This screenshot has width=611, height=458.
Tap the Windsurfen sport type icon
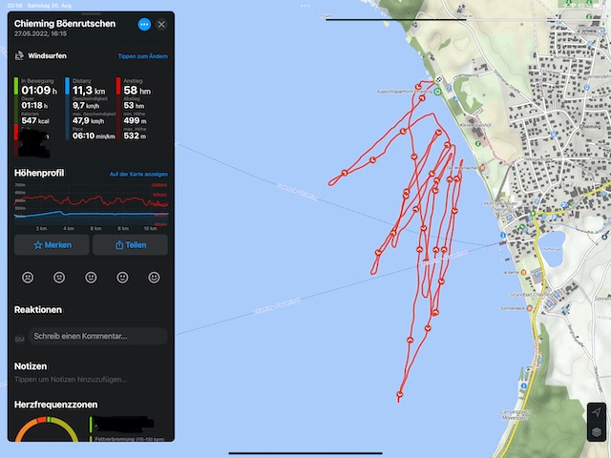click(x=19, y=55)
